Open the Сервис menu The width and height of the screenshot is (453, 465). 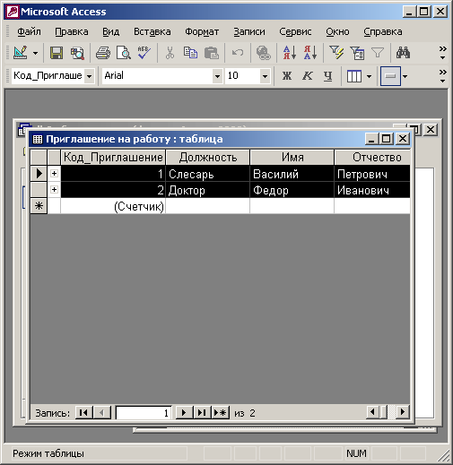point(295,31)
